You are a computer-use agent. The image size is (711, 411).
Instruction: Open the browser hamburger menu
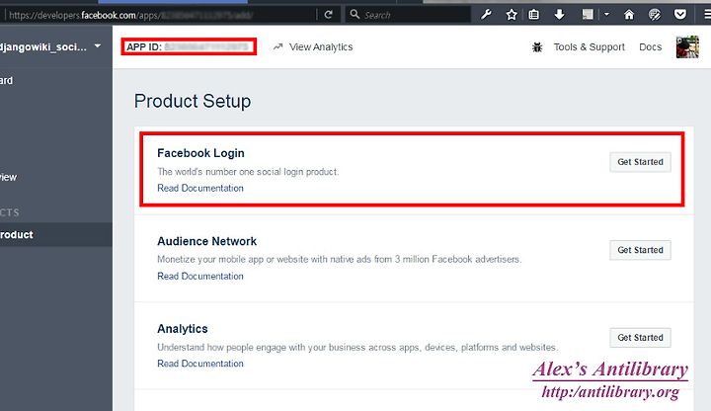coord(707,15)
